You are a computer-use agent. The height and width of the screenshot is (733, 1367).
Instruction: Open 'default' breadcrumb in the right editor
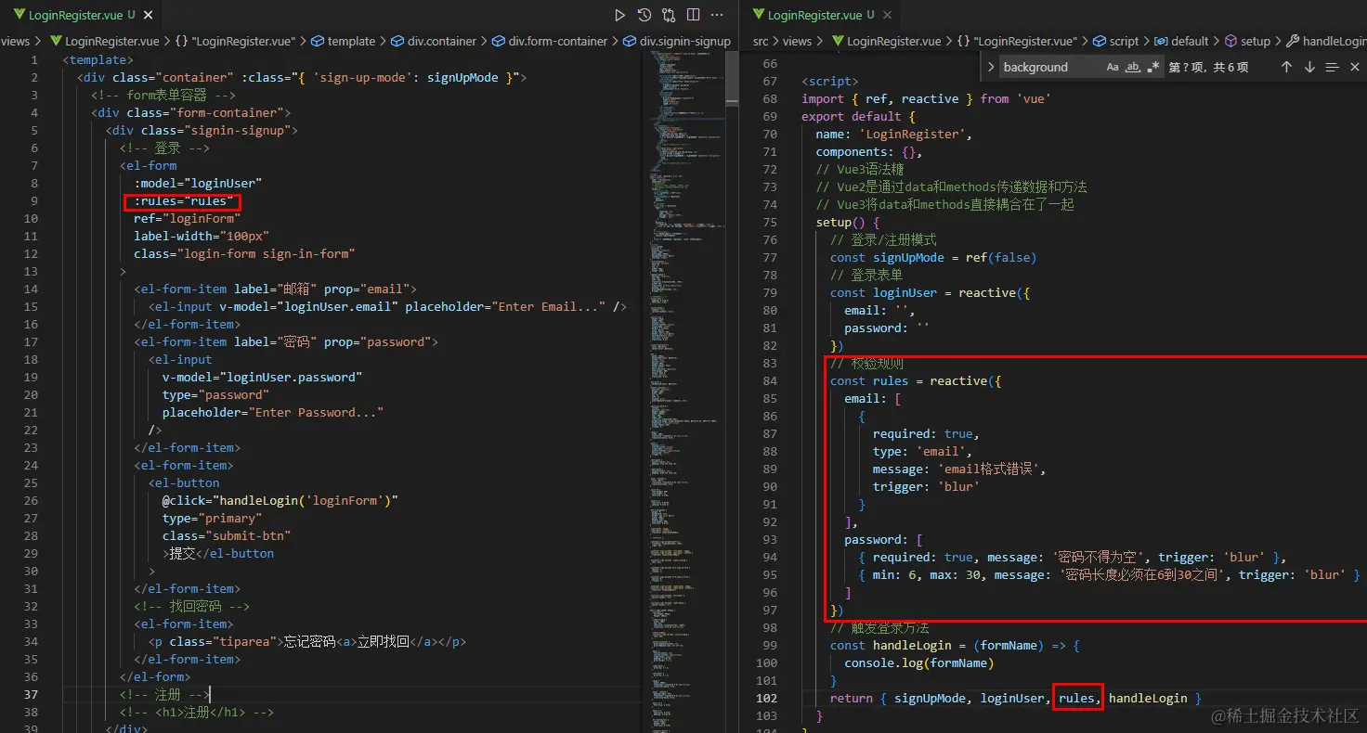click(1181, 41)
